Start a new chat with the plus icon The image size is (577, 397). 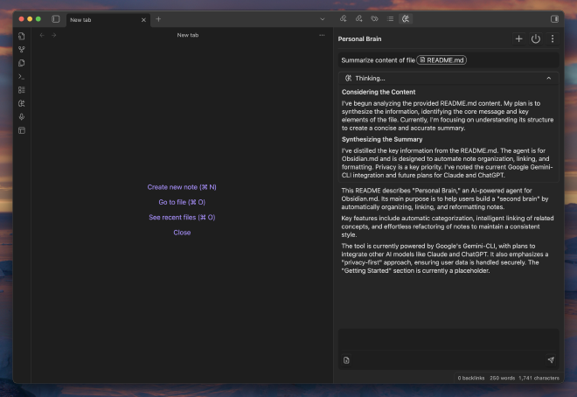[518, 38]
